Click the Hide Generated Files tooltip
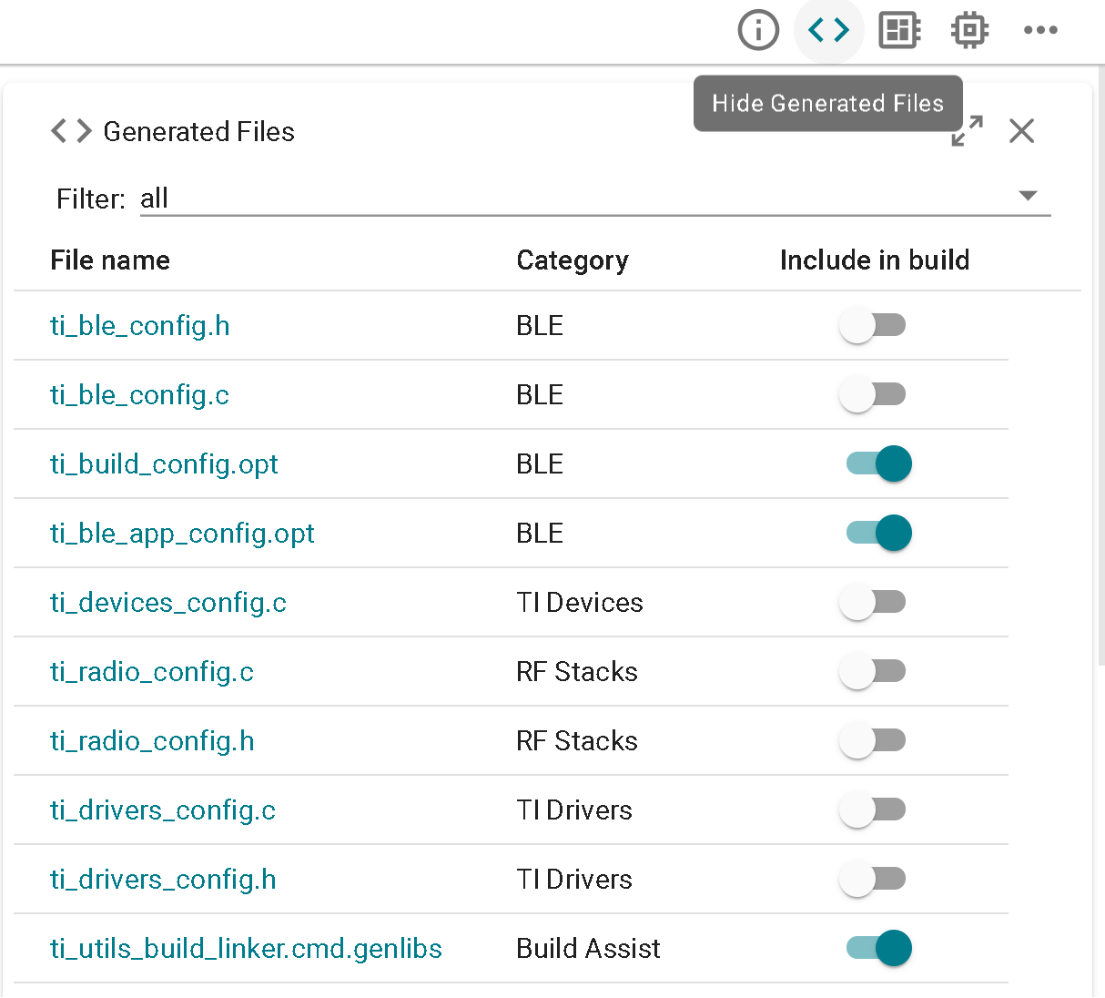 coord(827,103)
